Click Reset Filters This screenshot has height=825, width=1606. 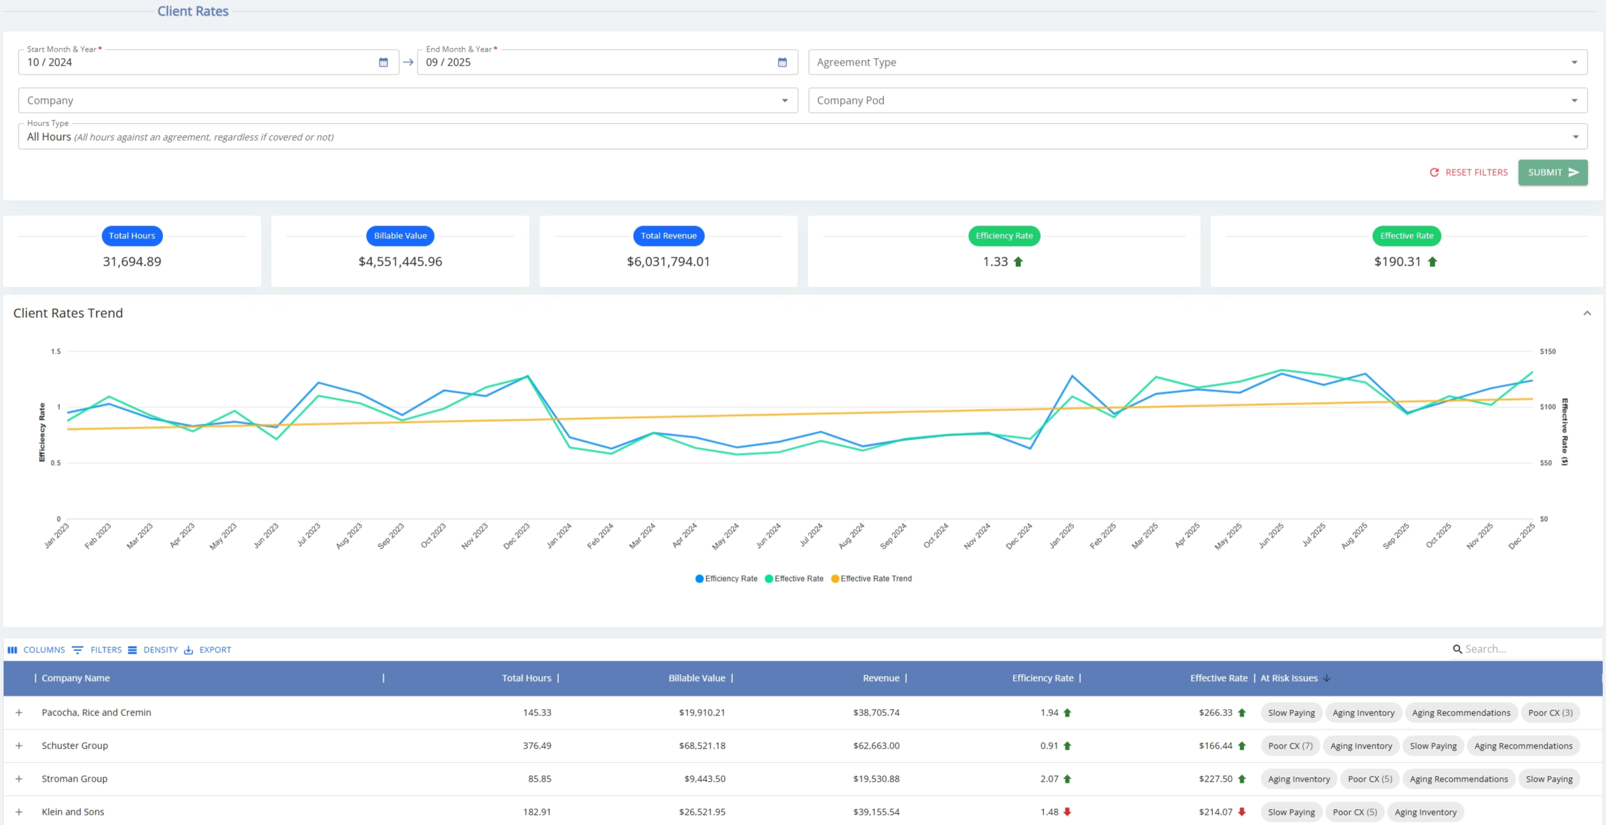pyautogui.click(x=1468, y=173)
